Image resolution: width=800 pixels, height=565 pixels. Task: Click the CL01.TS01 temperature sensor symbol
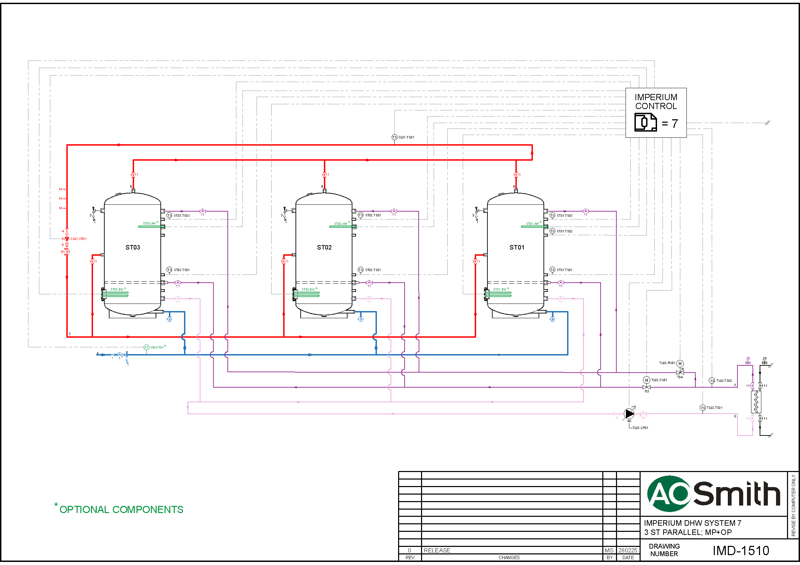(394, 137)
